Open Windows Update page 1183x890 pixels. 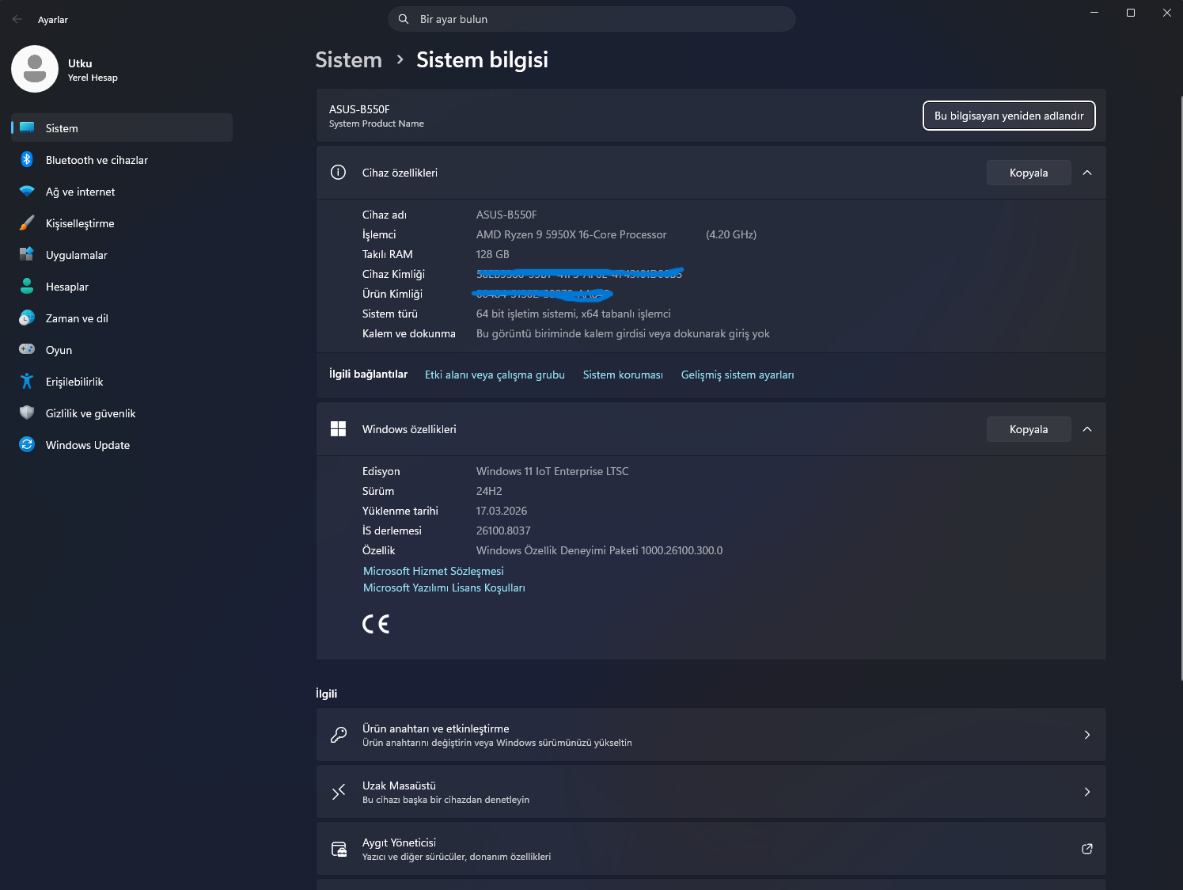coord(122,444)
